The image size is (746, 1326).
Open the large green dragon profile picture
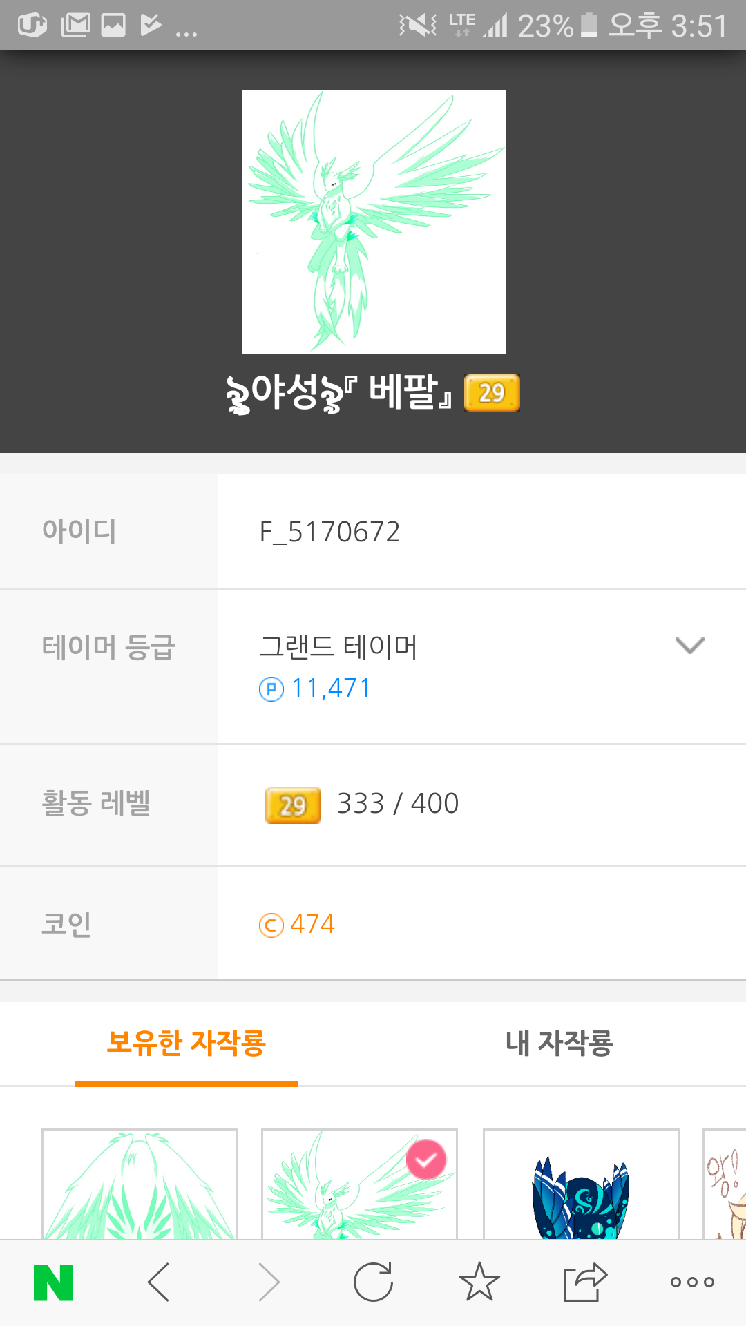374,222
